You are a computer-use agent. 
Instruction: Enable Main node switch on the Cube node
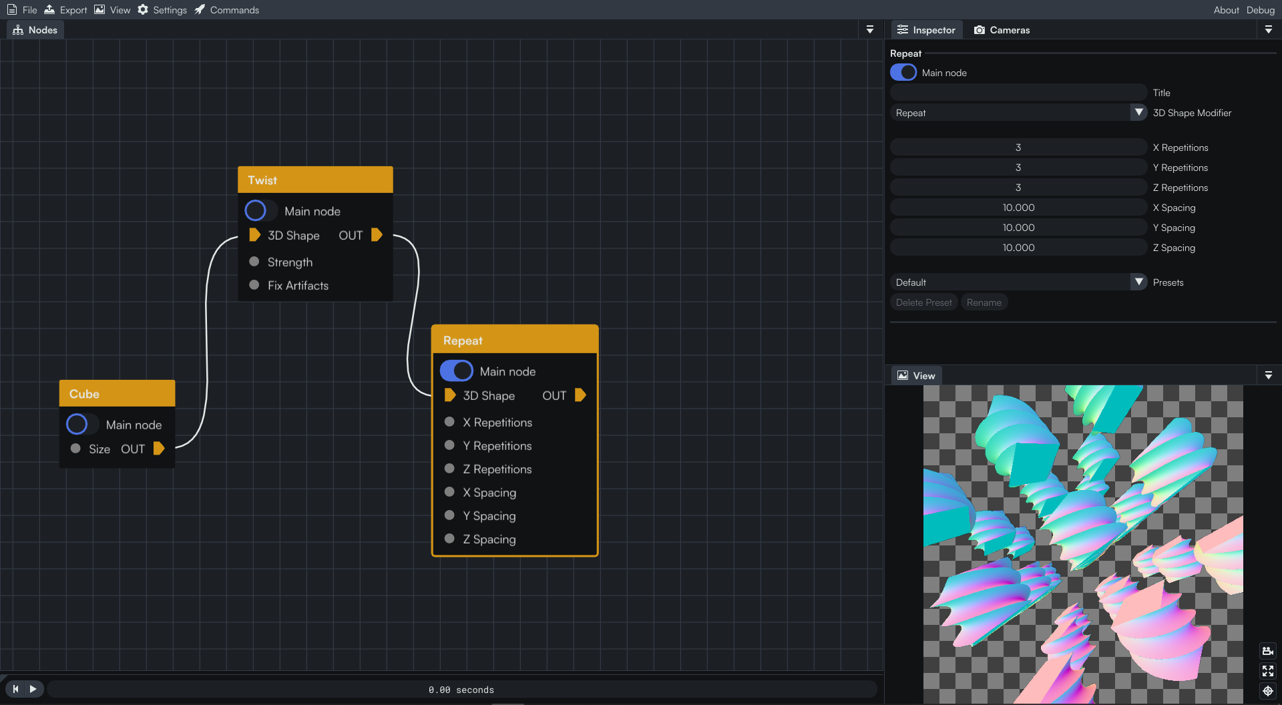[x=83, y=425]
